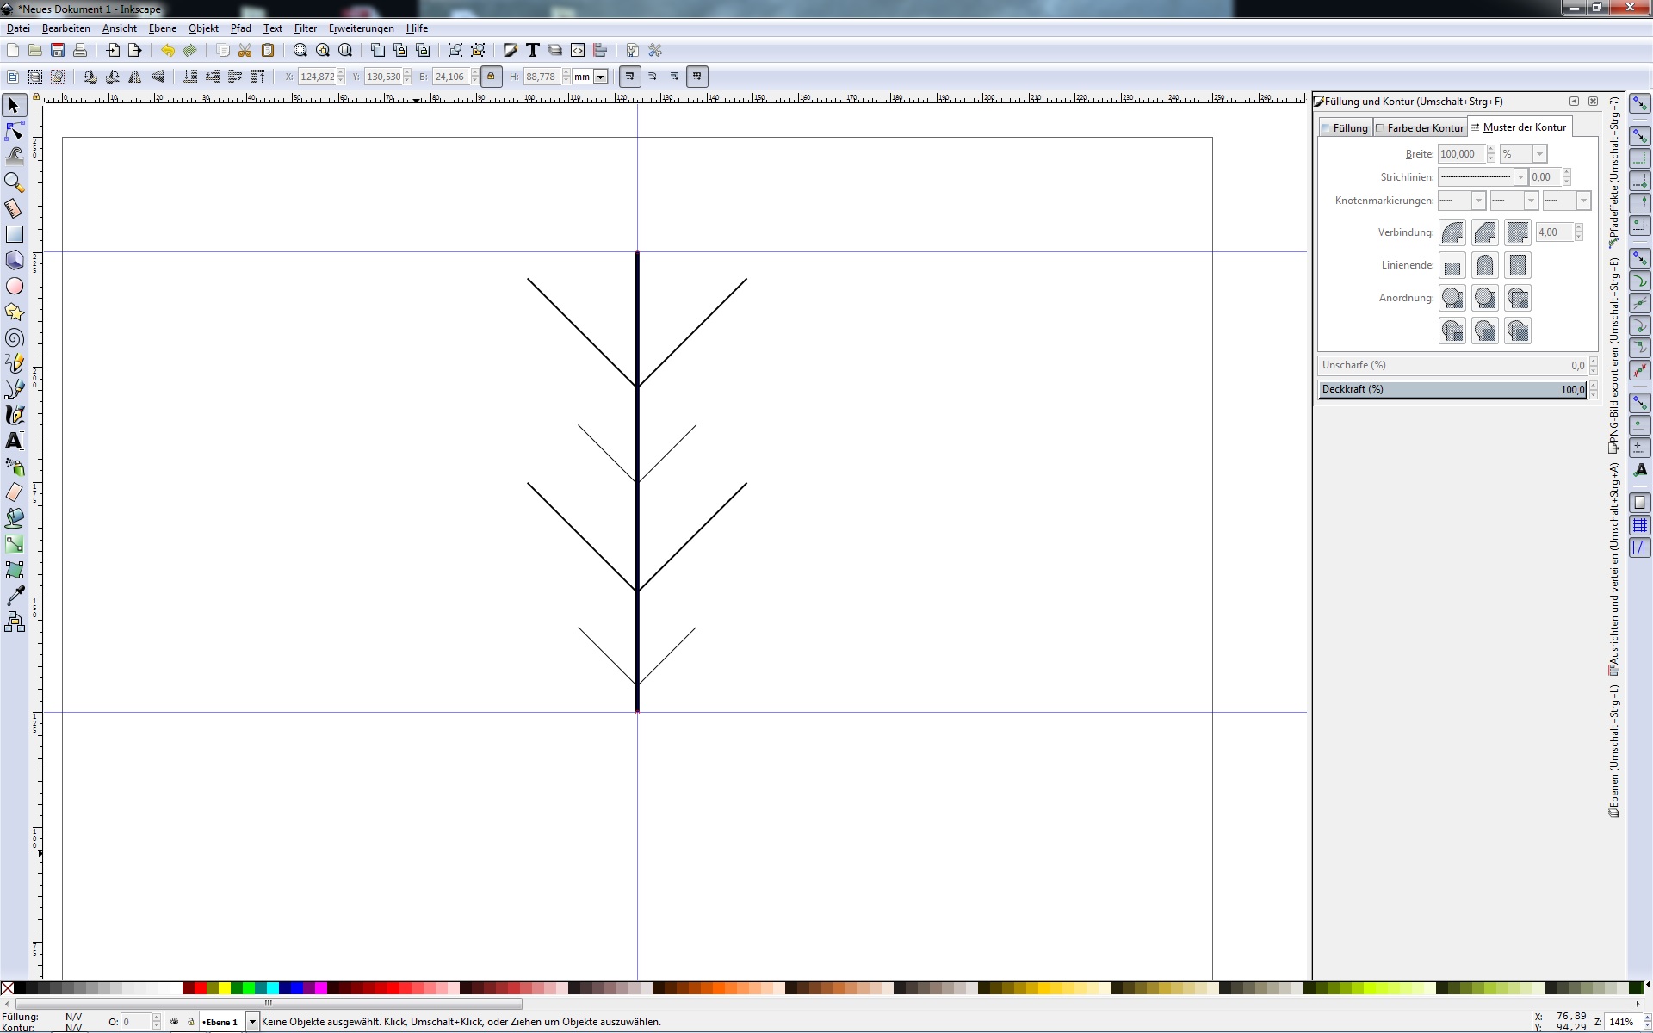Open the Pfad menu
Screen dimensions: 1653x1033
point(240,28)
